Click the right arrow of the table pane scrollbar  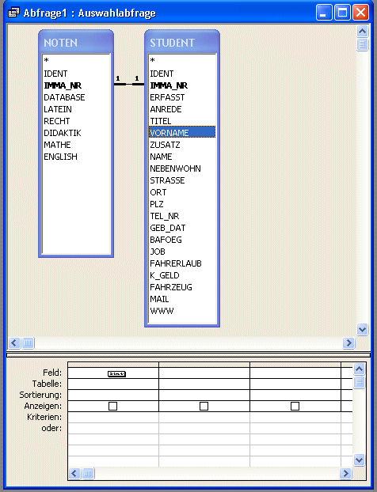[348, 343]
